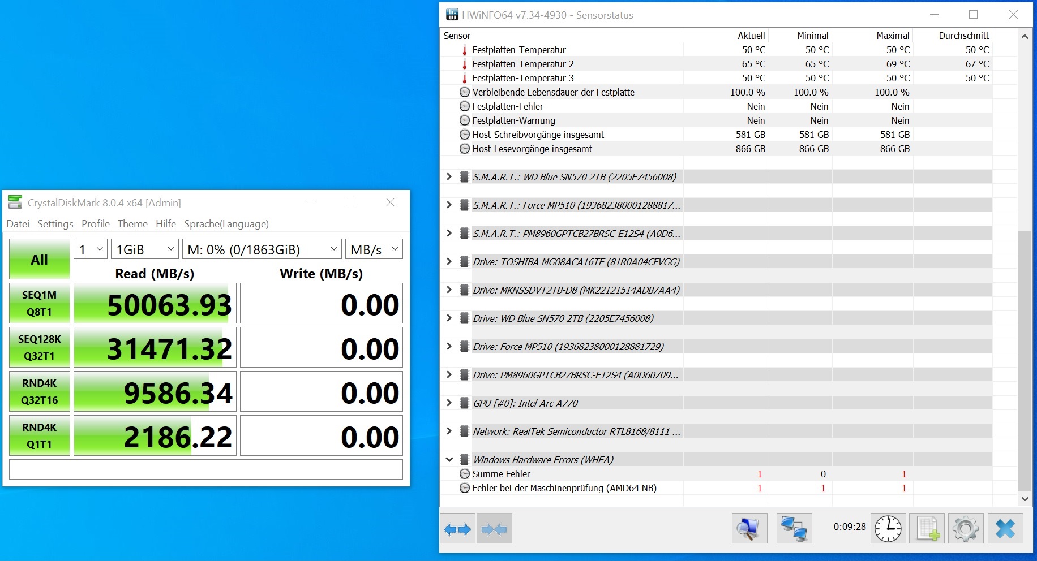Screen dimensions: 1037x561
Task: Click the blue X close-sensors icon
Action: point(1005,529)
